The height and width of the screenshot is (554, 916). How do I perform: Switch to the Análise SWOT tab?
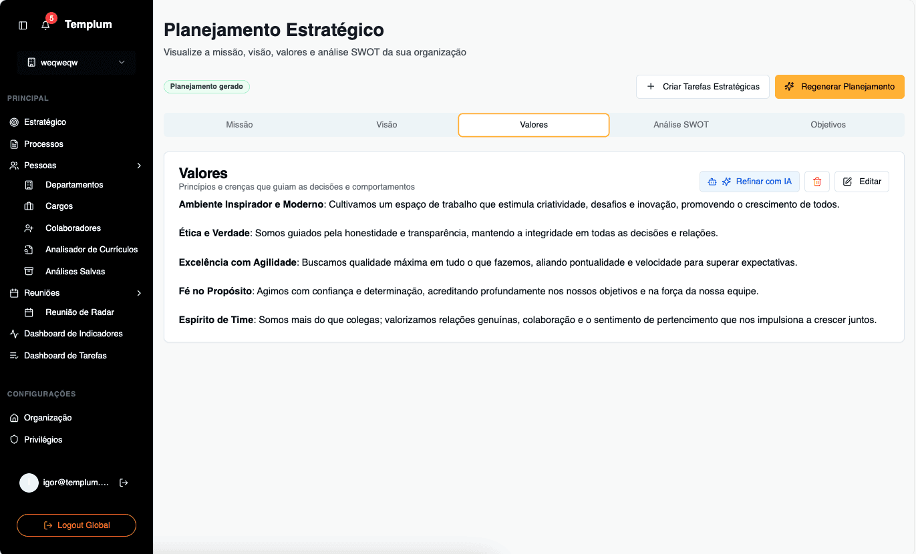681,125
